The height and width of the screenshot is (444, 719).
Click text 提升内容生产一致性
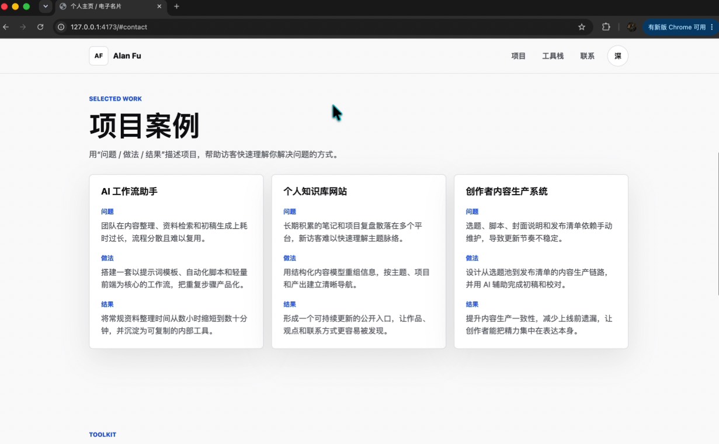coord(539,324)
